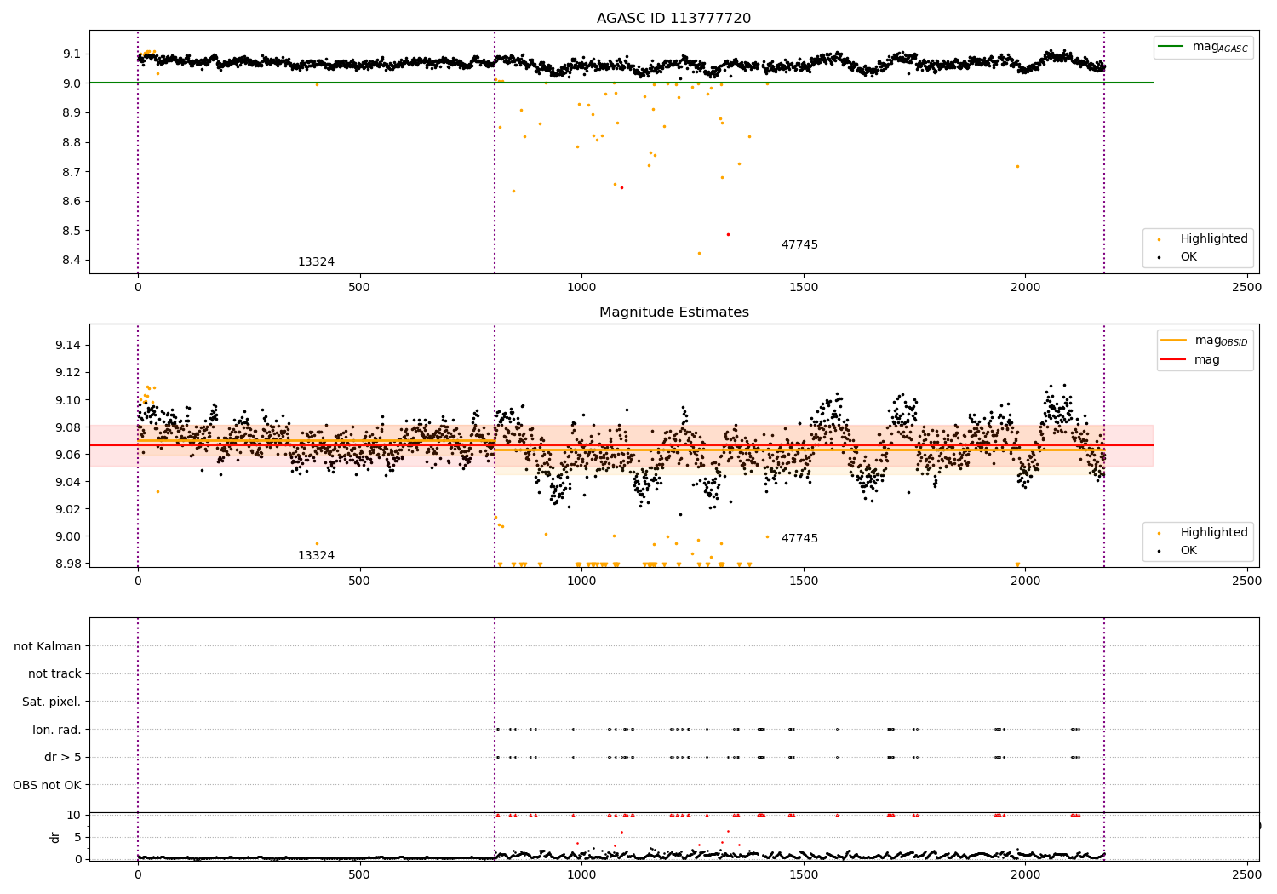Click the 'not track' row label
This screenshot has width=1277, height=894.
(x=54, y=673)
